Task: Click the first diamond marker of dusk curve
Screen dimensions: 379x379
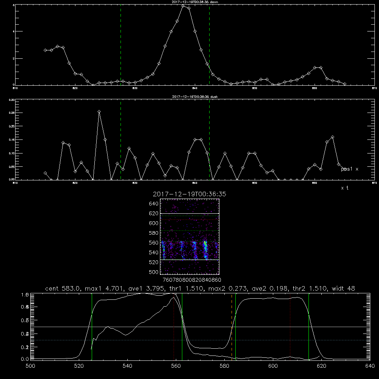Action: pos(45,173)
